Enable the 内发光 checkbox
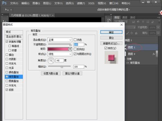This screenshot has width=162, height=121. (7, 64)
